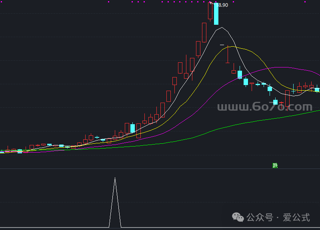Select the white moving average line peak

222,28
